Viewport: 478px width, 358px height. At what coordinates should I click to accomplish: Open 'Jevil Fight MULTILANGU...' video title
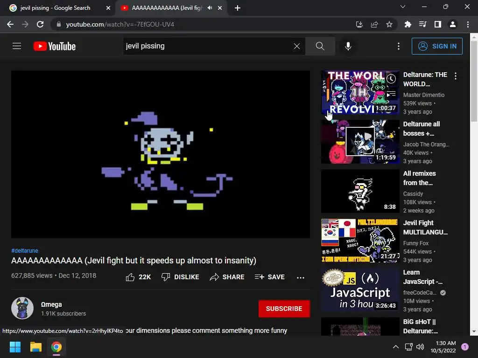pyautogui.click(x=425, y=227)
